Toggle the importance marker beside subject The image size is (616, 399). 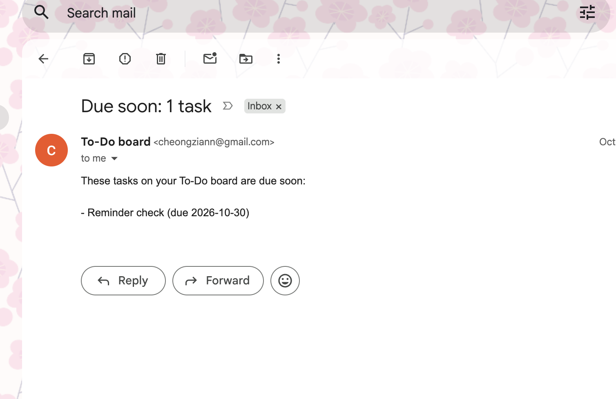228,106
